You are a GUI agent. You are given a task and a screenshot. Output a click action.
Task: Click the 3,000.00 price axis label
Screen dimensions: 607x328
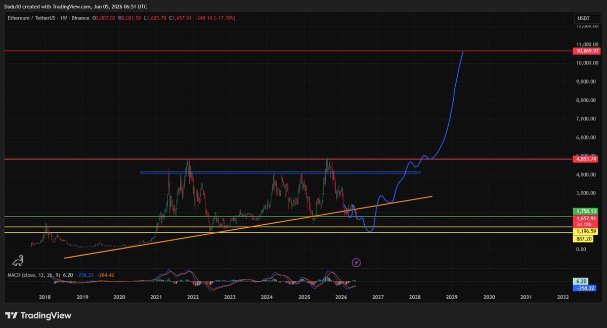585,193
